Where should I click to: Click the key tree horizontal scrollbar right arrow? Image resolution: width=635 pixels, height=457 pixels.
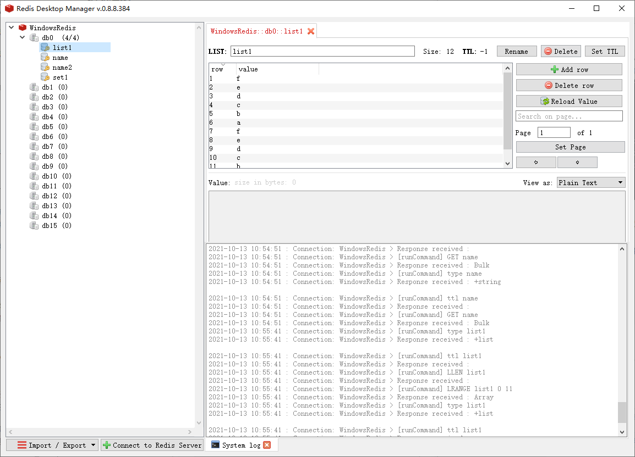(189, 432)
